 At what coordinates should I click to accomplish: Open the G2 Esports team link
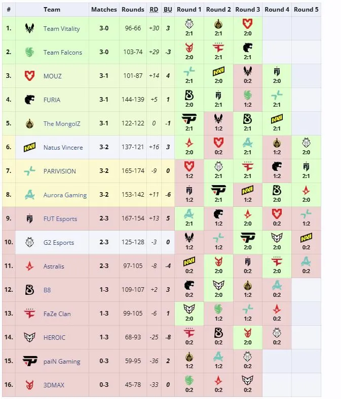59,243
